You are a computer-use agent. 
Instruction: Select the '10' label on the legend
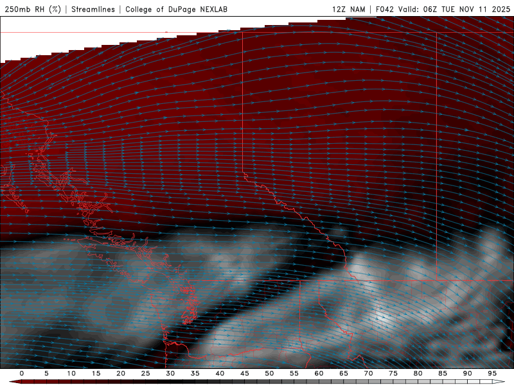coord(71,373)
